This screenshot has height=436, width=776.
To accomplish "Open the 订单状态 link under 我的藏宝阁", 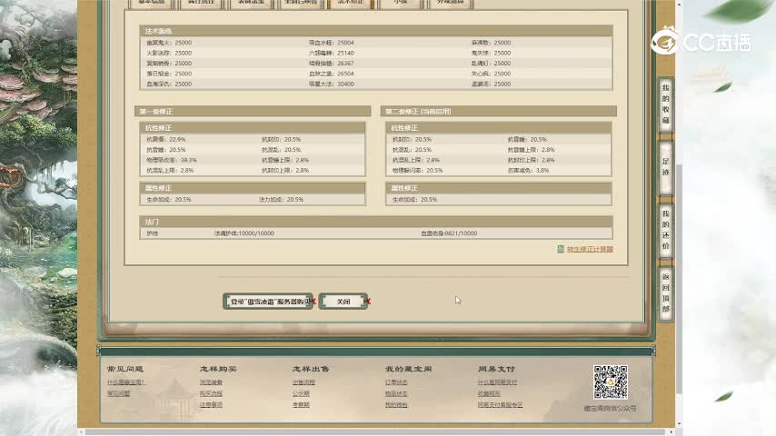I will click(x=396, y=382).
